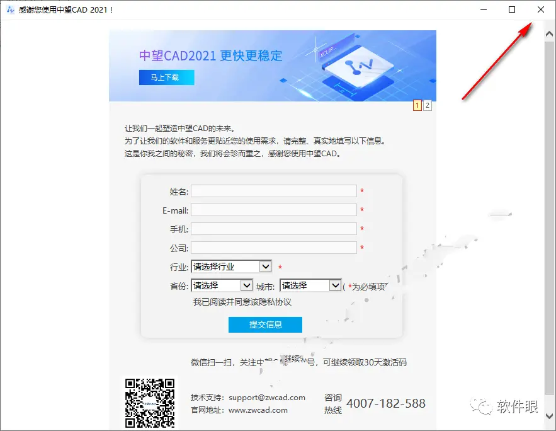This screenshot has width=556, height=431.
Task: Click the support@zwcad.com email address
Action: [x=267, y=398]
